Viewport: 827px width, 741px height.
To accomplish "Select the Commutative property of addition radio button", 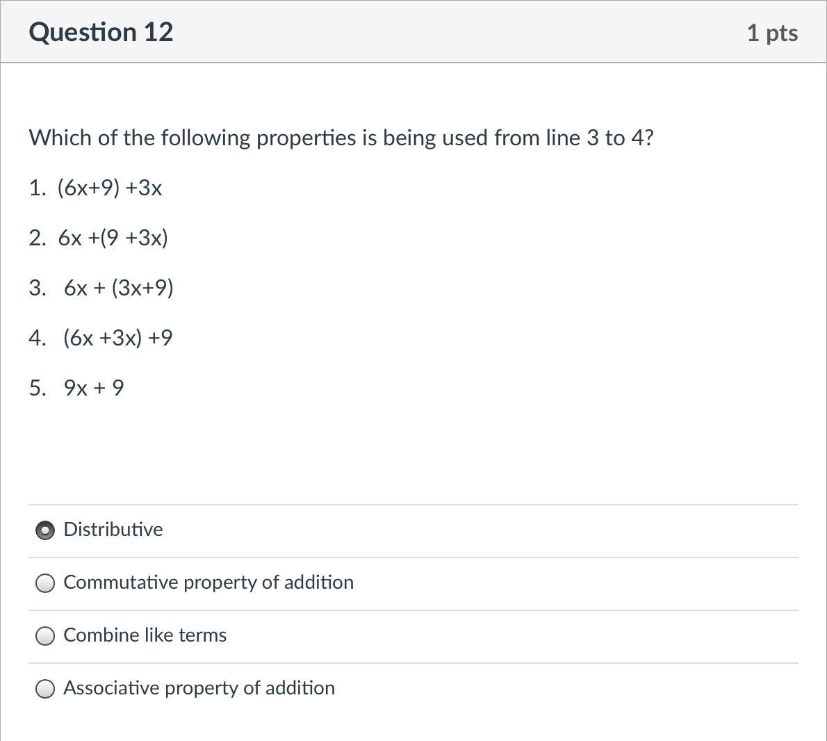I will pyautogui.click(x=45, y=583).
